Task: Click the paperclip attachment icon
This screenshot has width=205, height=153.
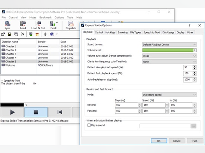Action: pos(45,34)
